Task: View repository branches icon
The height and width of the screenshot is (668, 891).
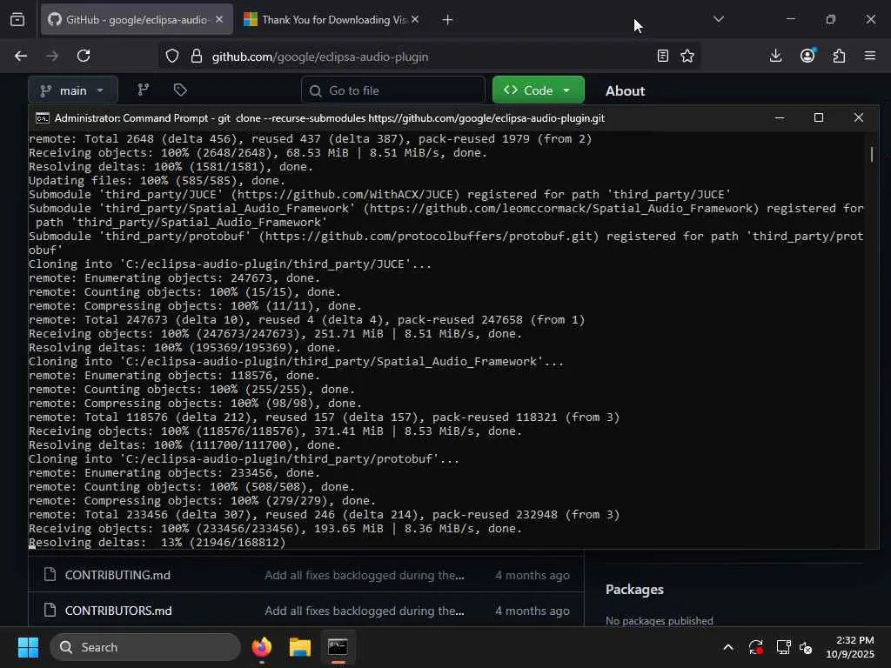Action: coord(144,90)
